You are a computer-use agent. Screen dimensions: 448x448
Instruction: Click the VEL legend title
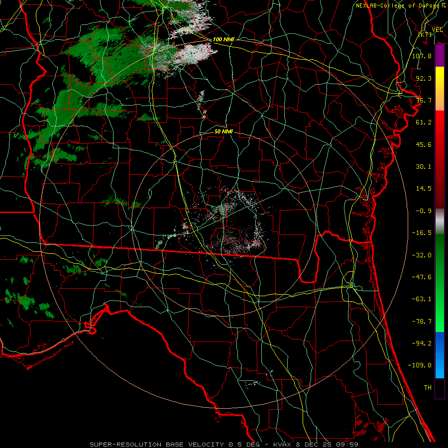tap(437, 30)
